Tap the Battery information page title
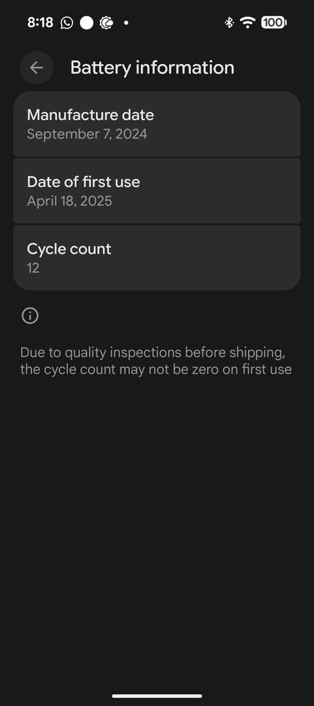Image resolution: width=314 pixels, height=706 pixels. click(152, 67)
